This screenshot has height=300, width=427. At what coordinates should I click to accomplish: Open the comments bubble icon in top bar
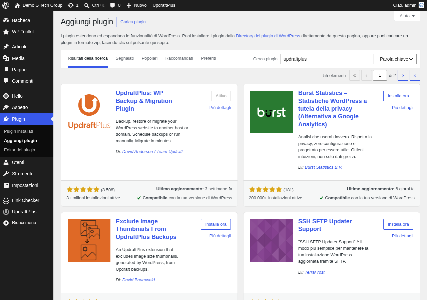coord(112,5)
